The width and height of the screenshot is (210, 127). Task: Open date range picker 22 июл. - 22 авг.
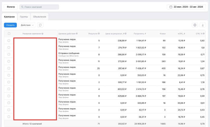pos(186,7)
